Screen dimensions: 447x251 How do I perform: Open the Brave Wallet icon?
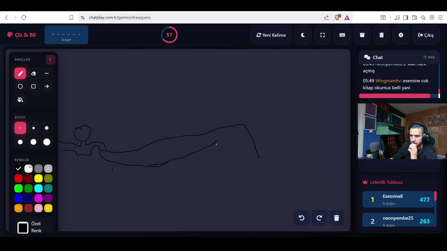415,17
